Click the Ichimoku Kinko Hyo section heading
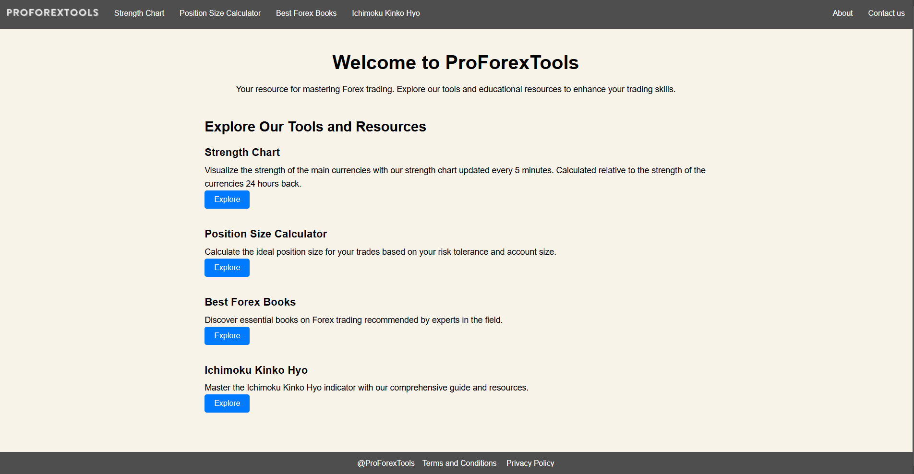Screen dimensions: 914x474 pyautogui.click(x=256, y=370)
